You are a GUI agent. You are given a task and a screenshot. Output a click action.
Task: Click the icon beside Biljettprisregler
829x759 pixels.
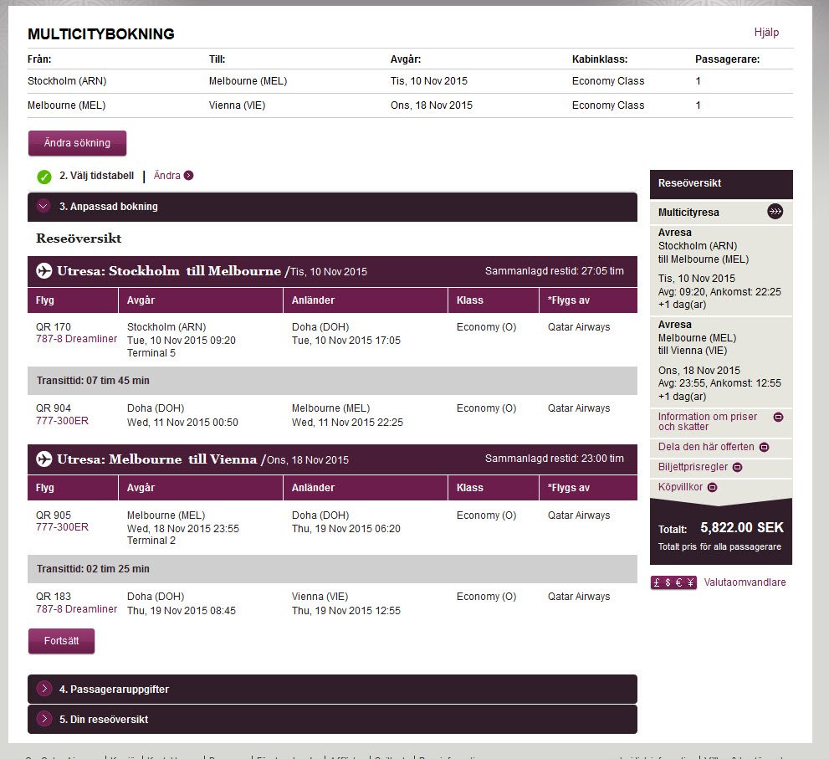737,467
